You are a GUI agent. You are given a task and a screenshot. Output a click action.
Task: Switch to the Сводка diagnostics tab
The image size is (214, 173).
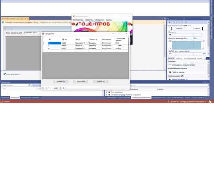(x=171, y=58)
